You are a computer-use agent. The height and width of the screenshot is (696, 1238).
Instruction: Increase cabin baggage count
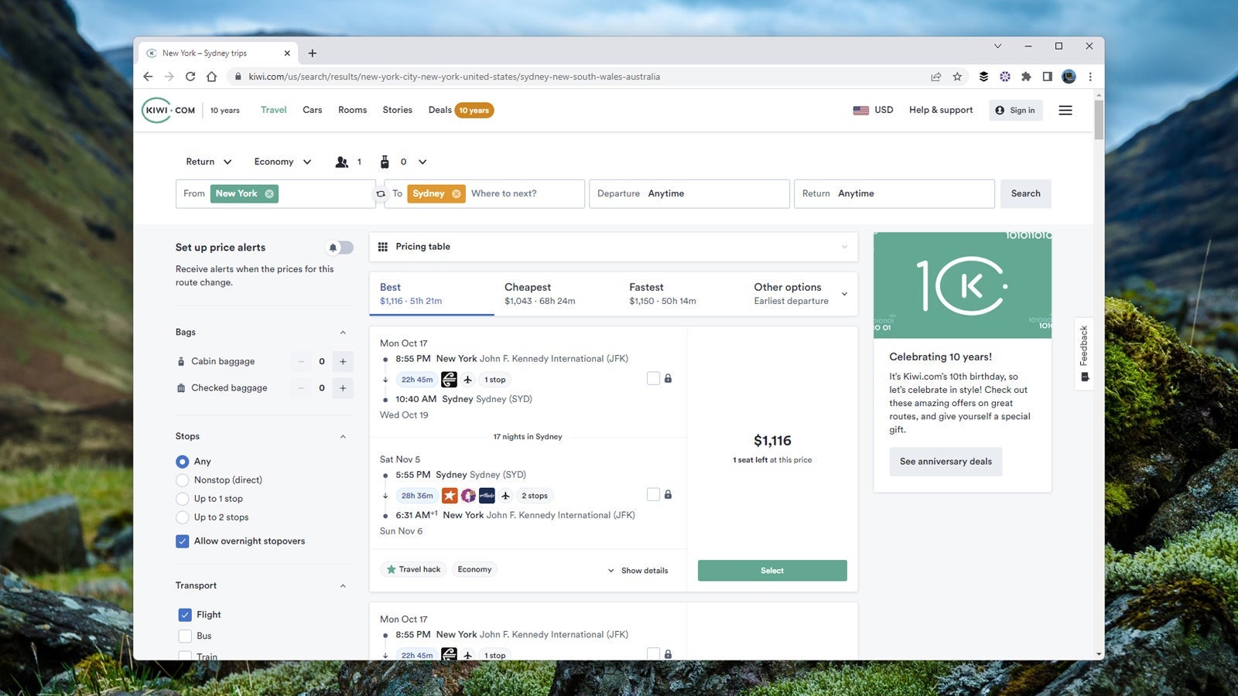click(x=343, y=361)
